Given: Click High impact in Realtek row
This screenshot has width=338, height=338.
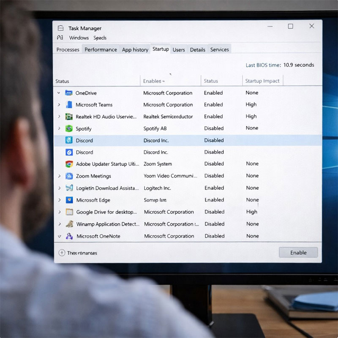Looking at the screenshot, I should click(251, 117).
